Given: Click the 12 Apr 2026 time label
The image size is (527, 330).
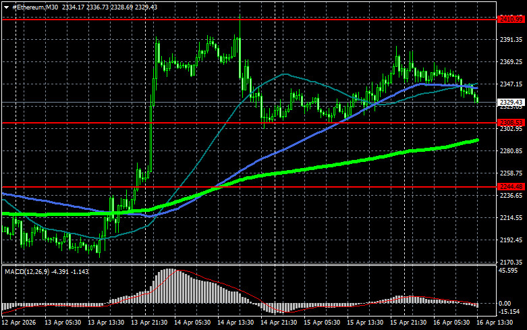Looking at the screenshot, I should pos(18,323).
